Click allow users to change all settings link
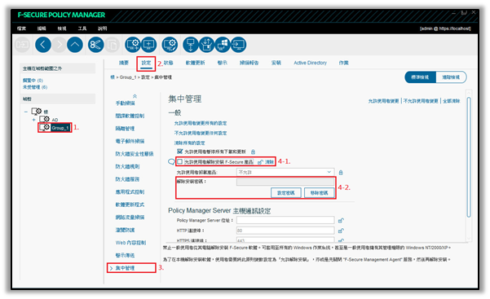The width and height of the screenshot is (490, 299). (x=201, y=123)
